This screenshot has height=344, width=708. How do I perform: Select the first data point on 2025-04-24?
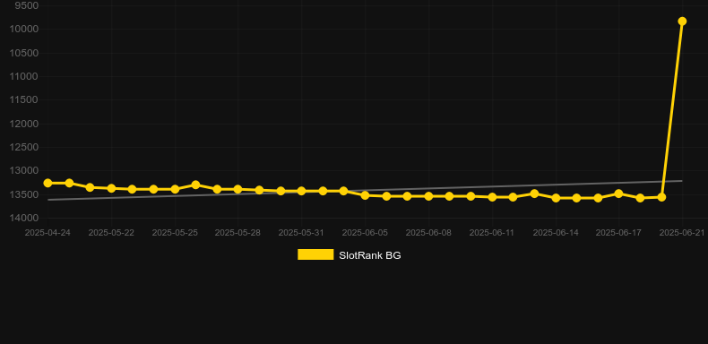(47, 183)
